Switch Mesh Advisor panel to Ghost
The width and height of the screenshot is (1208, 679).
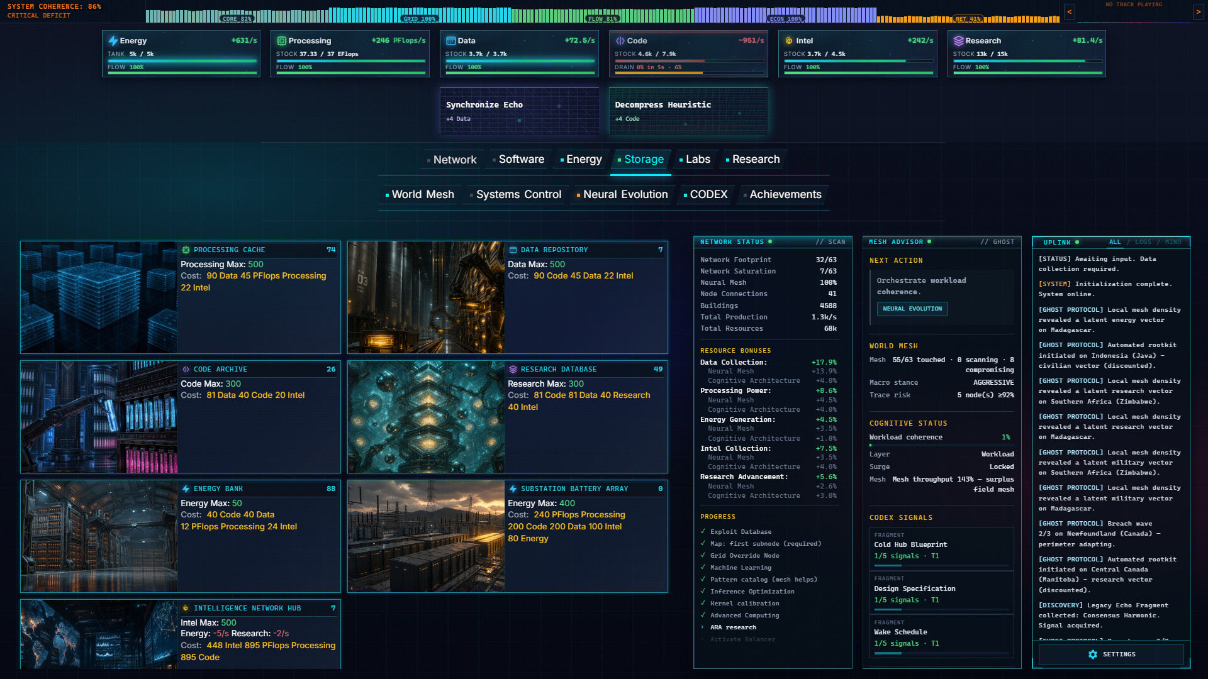tap(997, 242)
